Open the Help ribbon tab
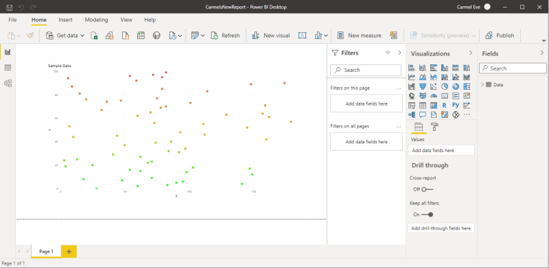Viewport: 549px width, 268px height. [150, 20]
